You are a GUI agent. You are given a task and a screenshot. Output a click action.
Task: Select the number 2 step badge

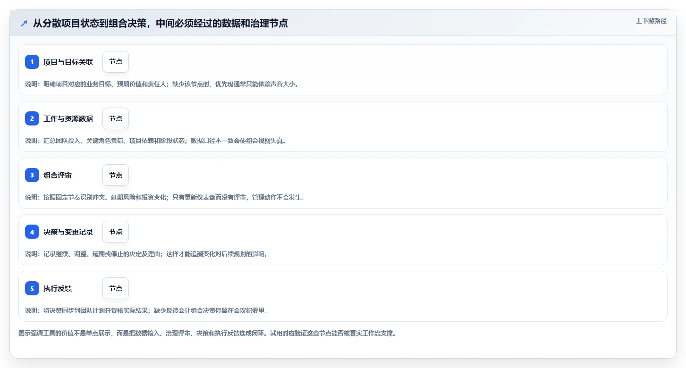32,118
